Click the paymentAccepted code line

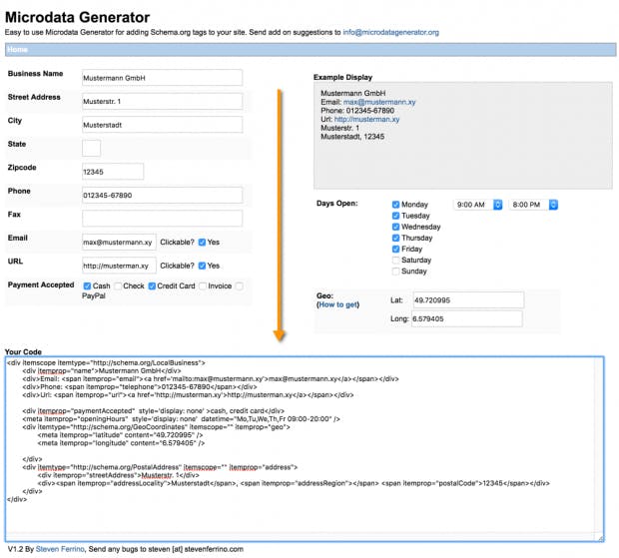pos(153,411)
